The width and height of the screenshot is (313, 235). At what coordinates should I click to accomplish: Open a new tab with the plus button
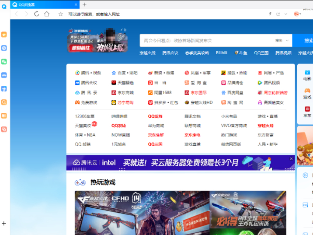(84, 4)
